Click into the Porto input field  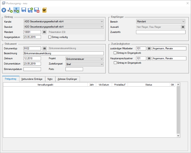pos(74,69)
